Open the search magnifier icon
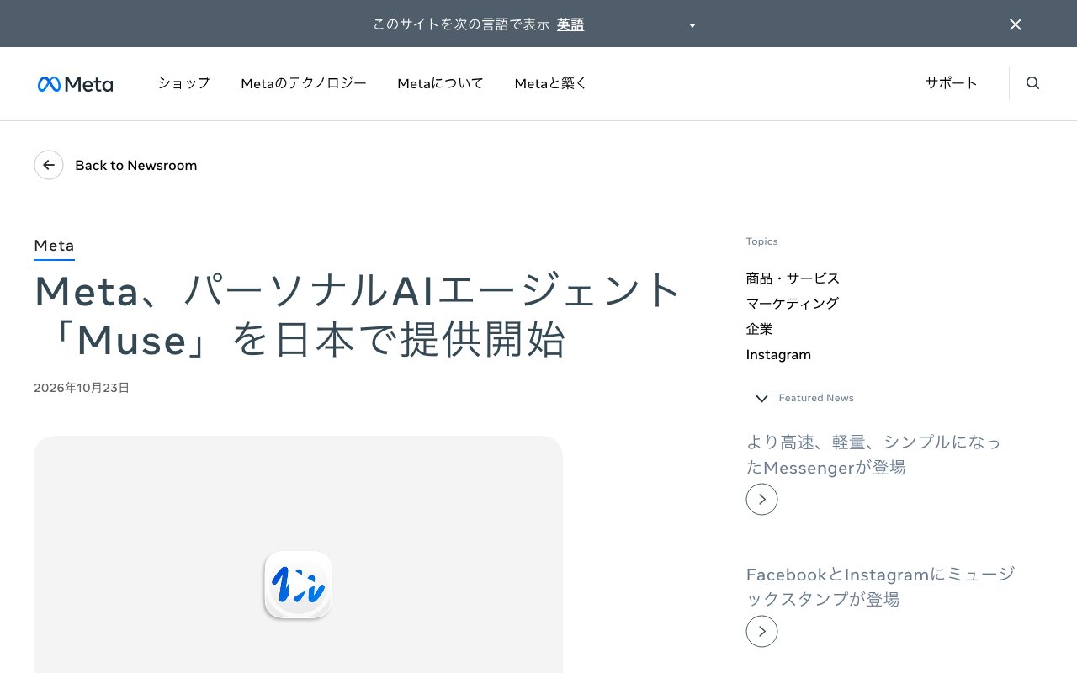1077x673 pixels. (x=1032, y=83)
